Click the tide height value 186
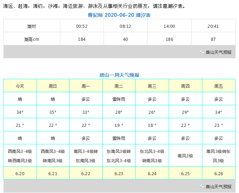The image size is (239, 193). (169, 39)
